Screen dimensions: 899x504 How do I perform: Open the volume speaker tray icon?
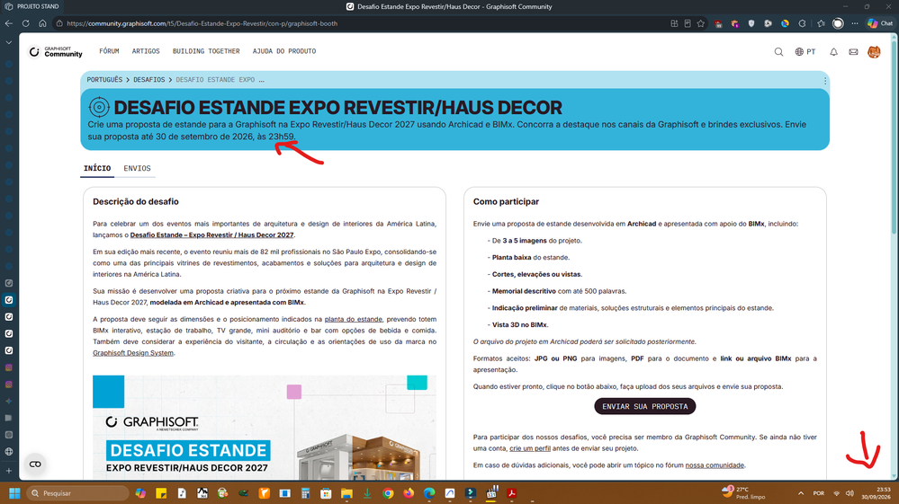coord(850,493)
